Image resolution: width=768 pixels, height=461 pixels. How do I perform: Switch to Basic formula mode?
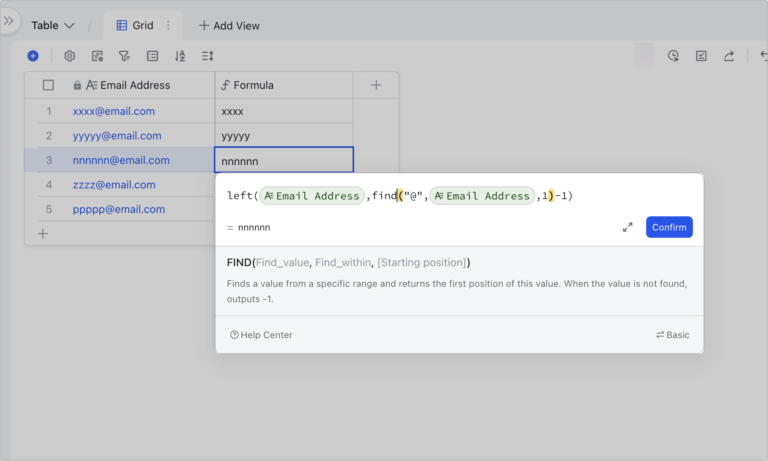point(673,335)
